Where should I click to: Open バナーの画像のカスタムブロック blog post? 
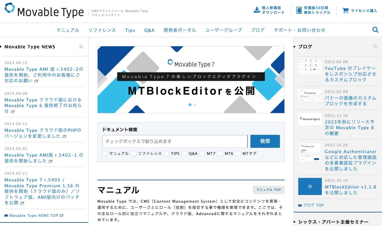click(x=350, y=101)
